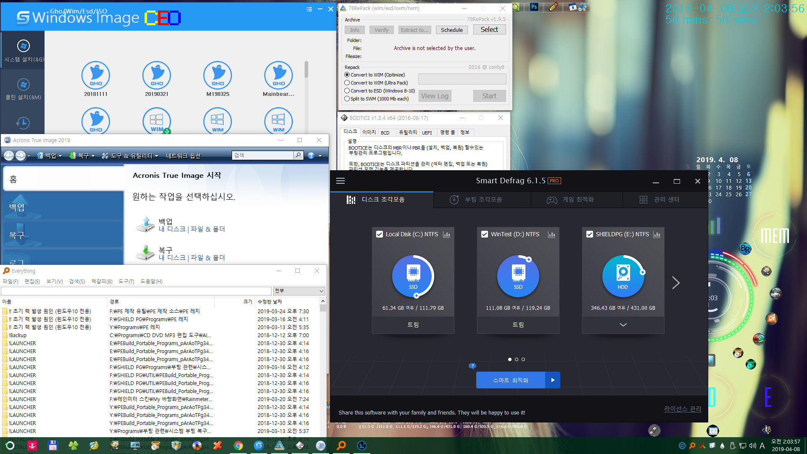Sort Everything list by 수정한 날짜

(287, 301)
